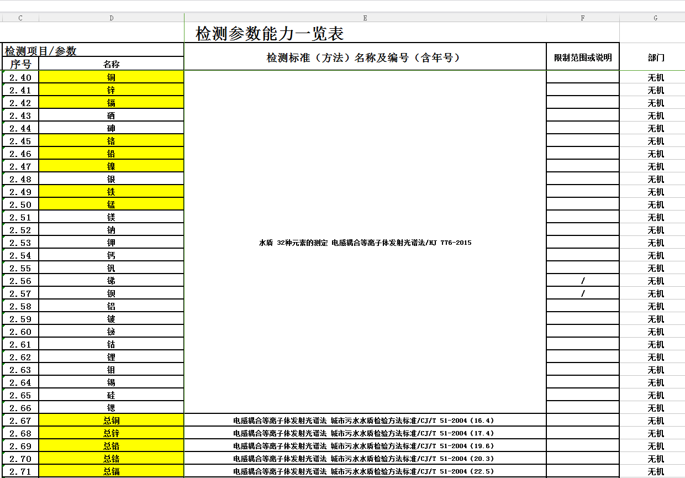
Task: Click the 硒 name cell
Action: (x=112, y=115)
